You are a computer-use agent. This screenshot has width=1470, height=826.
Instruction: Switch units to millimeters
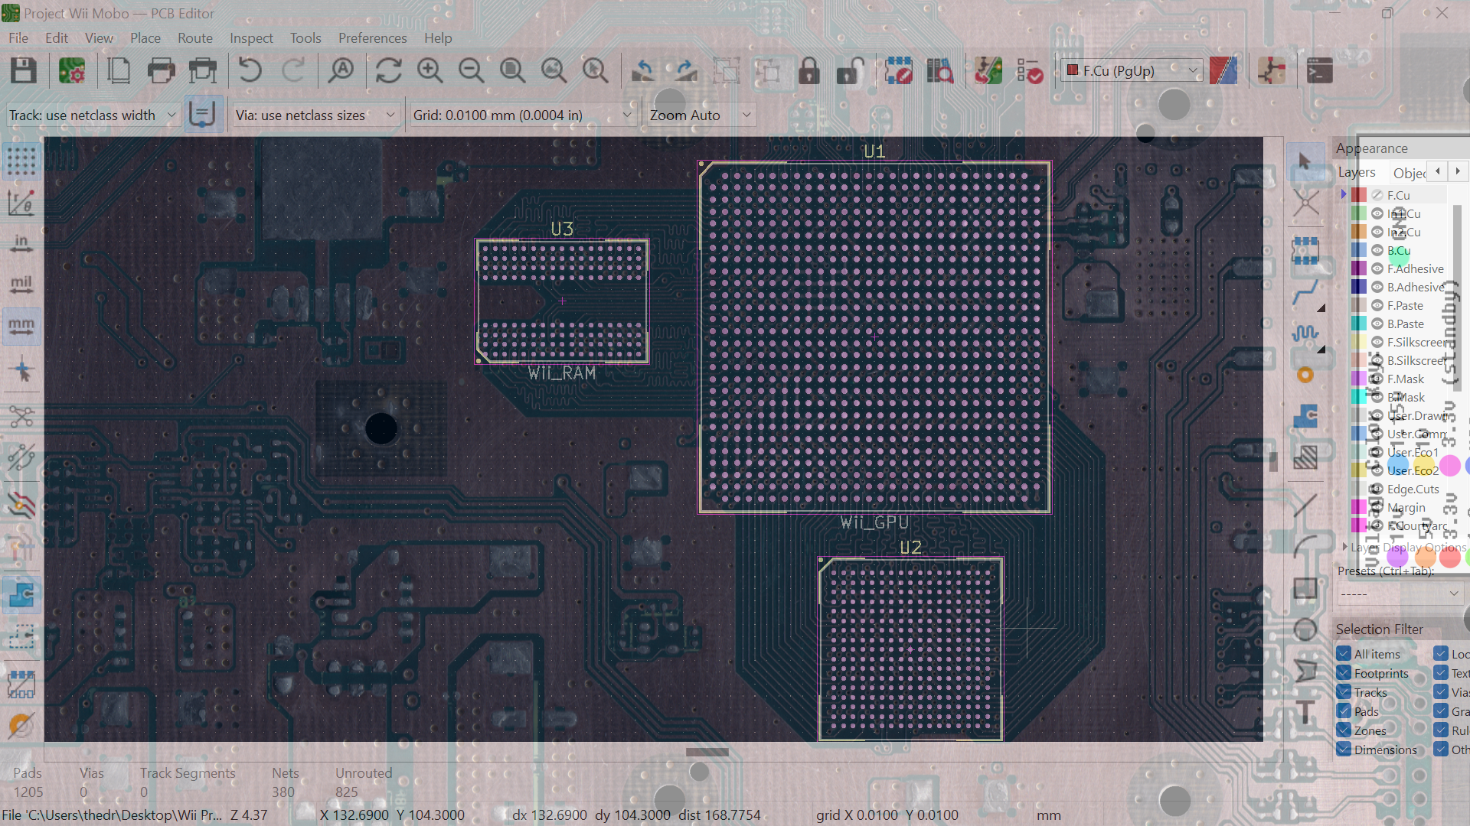tap(21, 326)
